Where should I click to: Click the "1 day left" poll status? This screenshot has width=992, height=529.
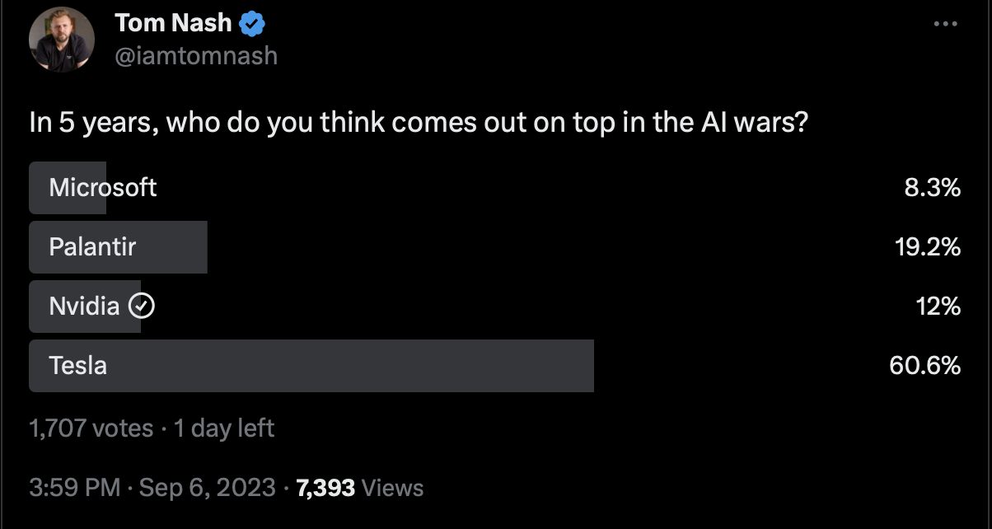pyautogui.click(x=224, y=428)
